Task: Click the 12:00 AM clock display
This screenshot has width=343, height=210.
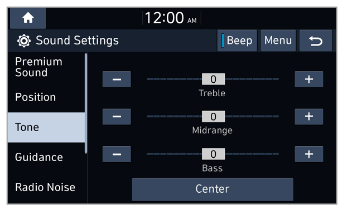Action: point(171,18)
